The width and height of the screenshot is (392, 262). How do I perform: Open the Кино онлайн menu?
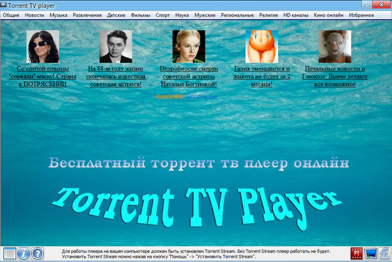[329, 15]
